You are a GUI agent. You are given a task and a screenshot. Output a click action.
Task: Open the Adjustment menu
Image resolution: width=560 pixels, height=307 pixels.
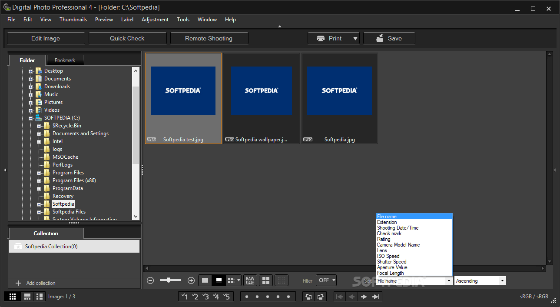click(x=155, y=20)
